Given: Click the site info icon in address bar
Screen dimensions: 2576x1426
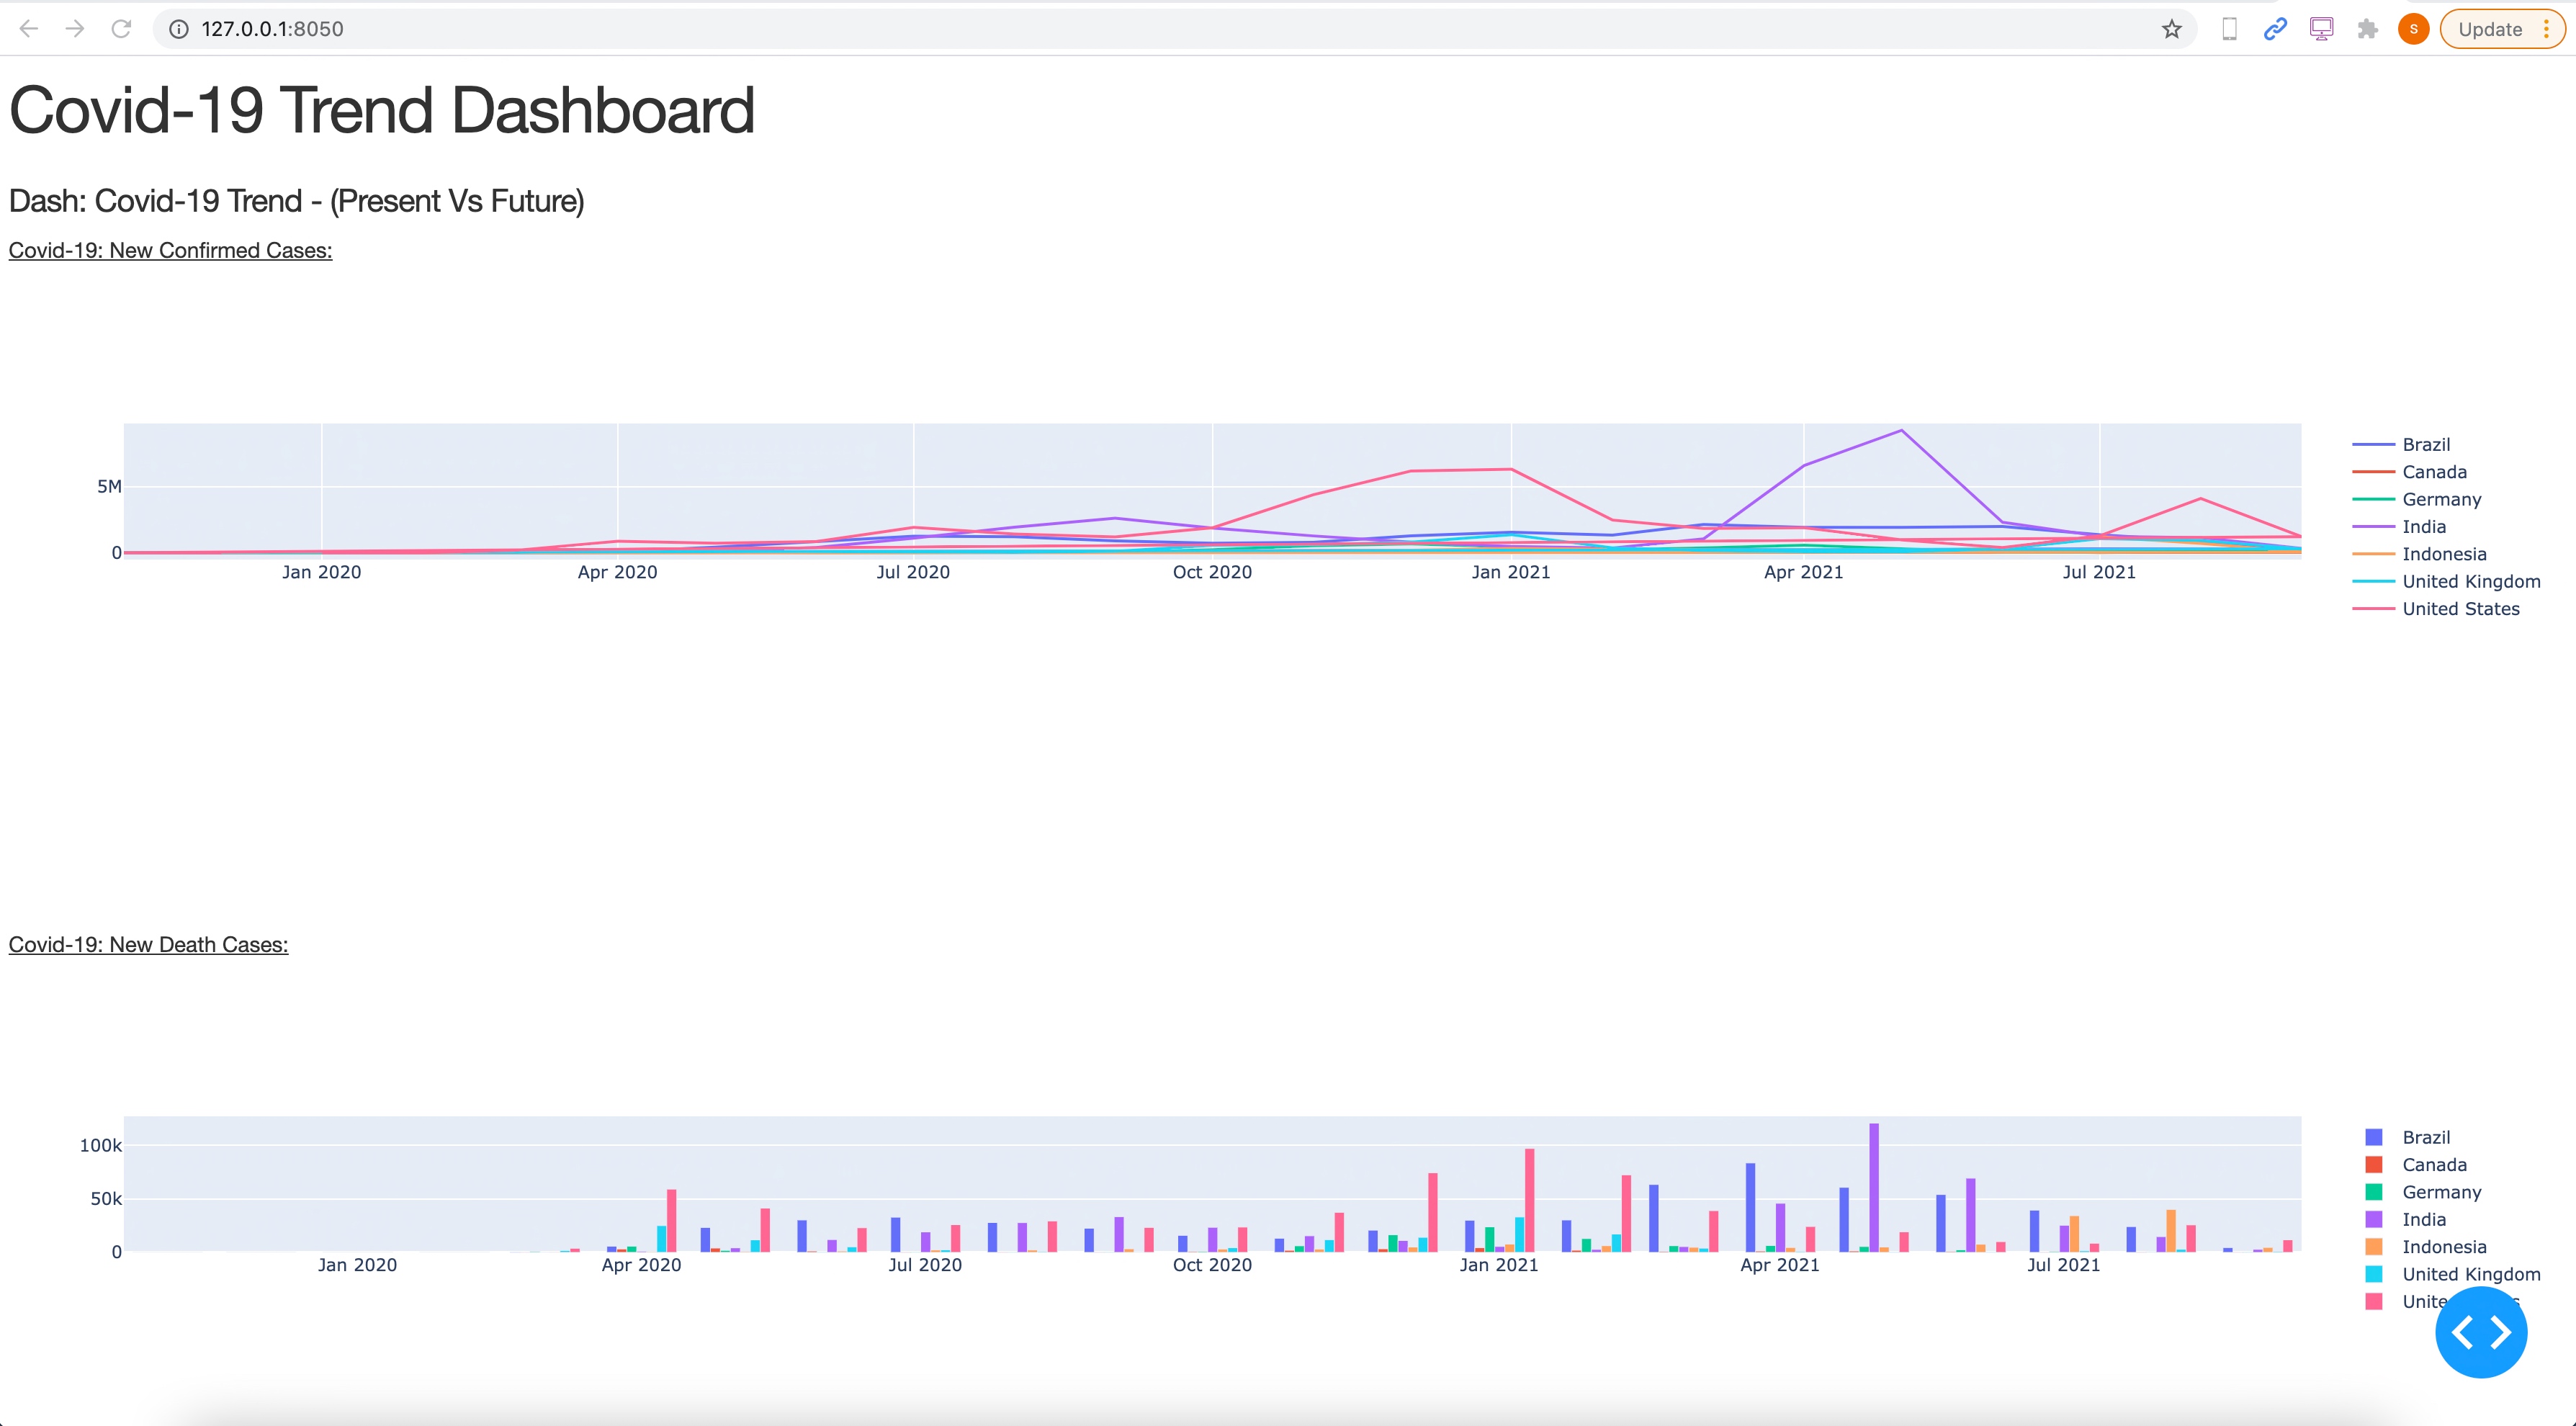Looking at the screenshot, I should click(179, 29).
